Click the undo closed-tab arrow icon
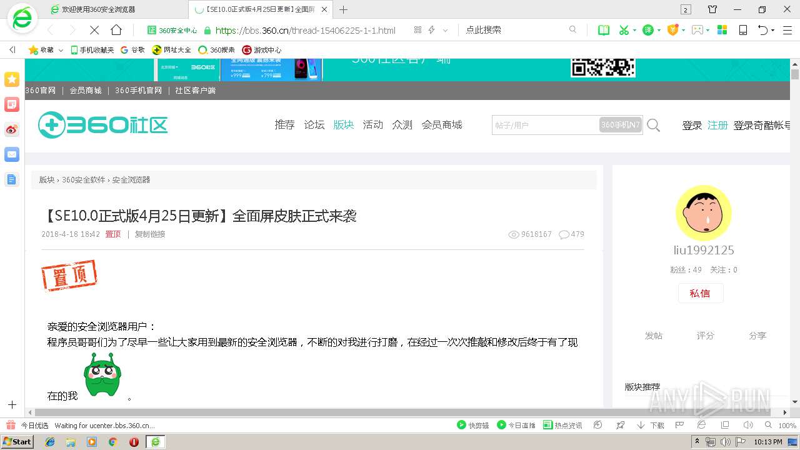Viewport: 800px width, 450px height. tap(762, 30)
